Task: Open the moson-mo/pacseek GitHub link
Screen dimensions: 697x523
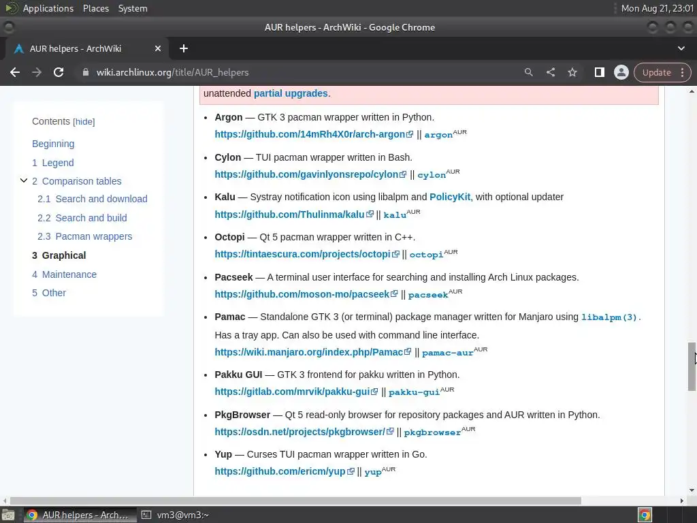Action: click(x=306, y=294)
